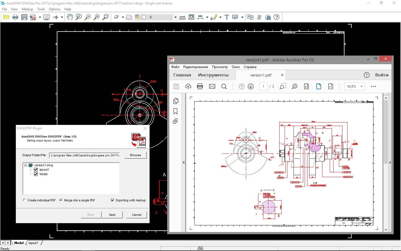Click the print icon in DWGSee toolbar
401x251 pixels.
tap(15, 17)
